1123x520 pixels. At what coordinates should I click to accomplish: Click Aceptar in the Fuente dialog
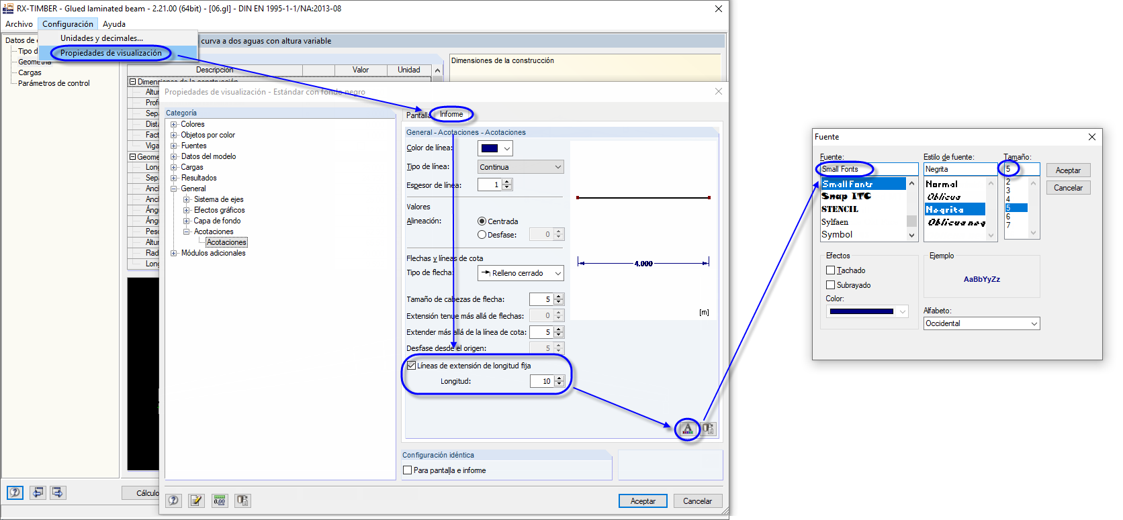click(x=1068, y=170)
